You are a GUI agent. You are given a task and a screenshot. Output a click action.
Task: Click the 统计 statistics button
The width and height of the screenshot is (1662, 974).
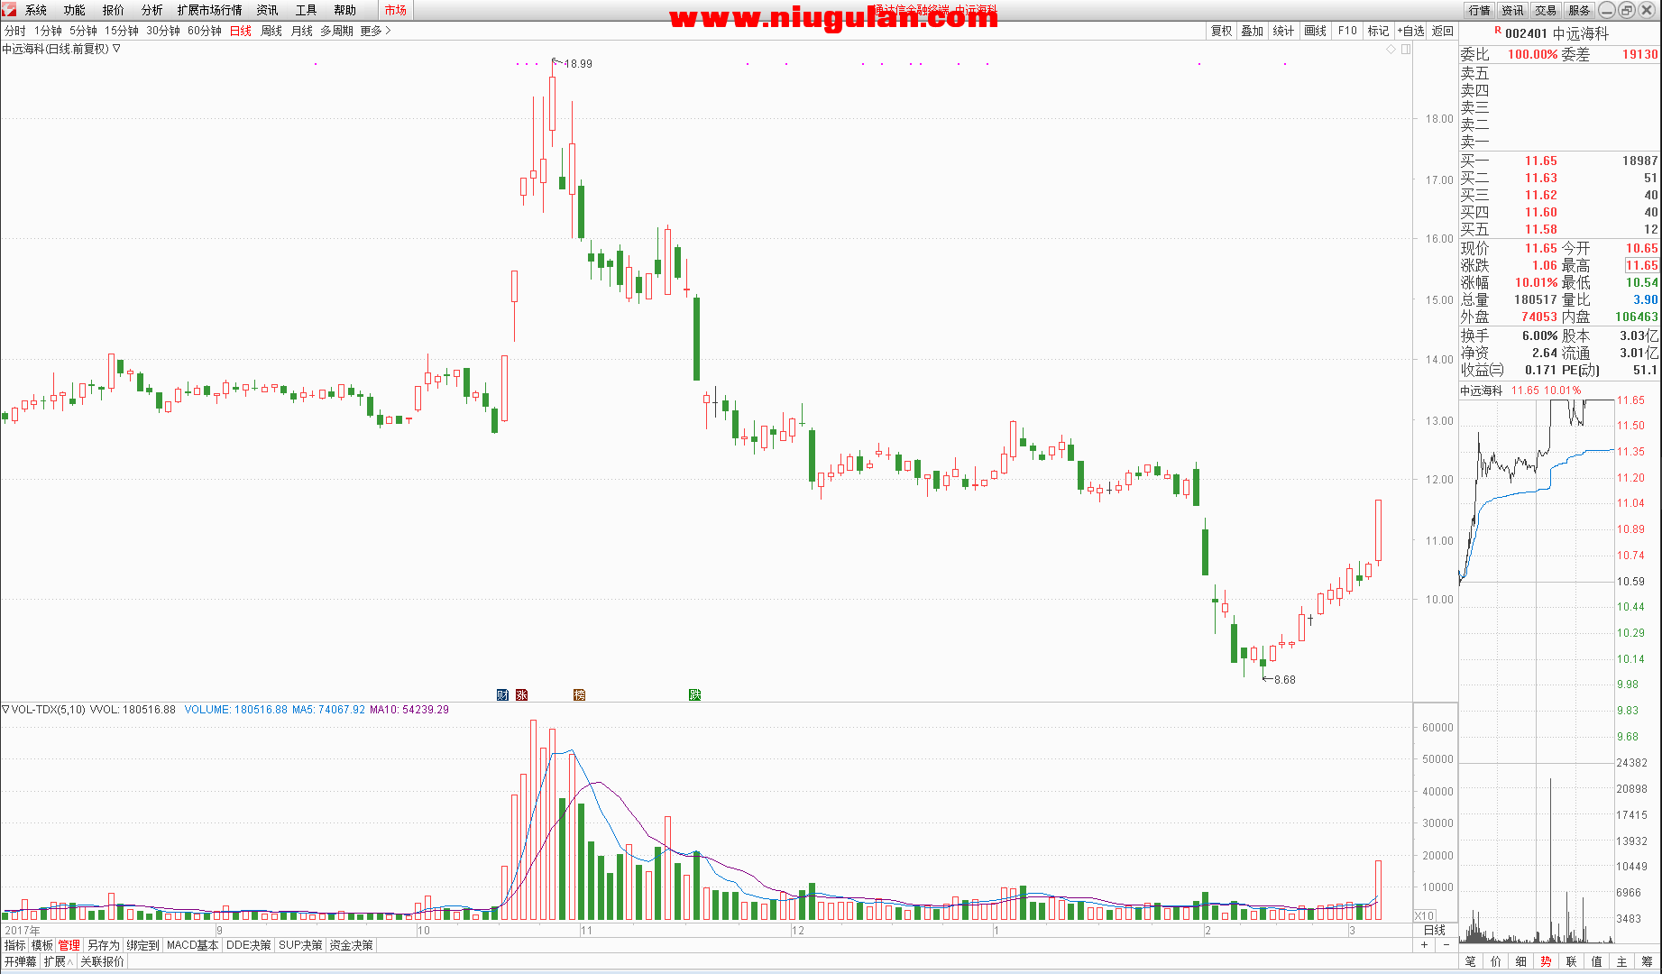pyautogui.click(x=1284, y=31)
